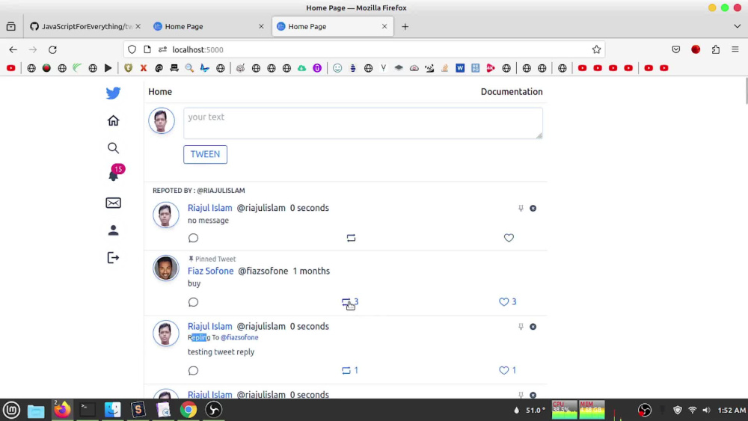The image size is (748, 421).
Task: Pin the 'testing tweet reply' tween
Action: 521,327
